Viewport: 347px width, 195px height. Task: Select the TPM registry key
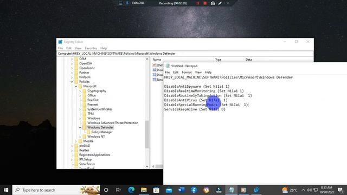[x=91, y=114]
